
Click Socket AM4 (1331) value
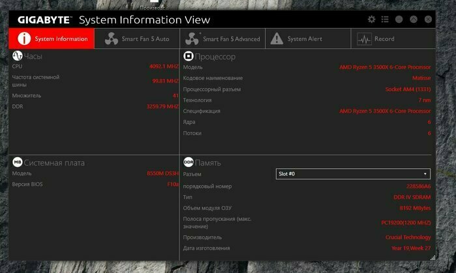408,89
